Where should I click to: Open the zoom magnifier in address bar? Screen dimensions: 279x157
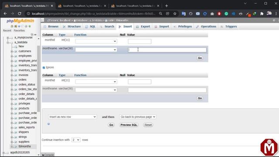160,14
